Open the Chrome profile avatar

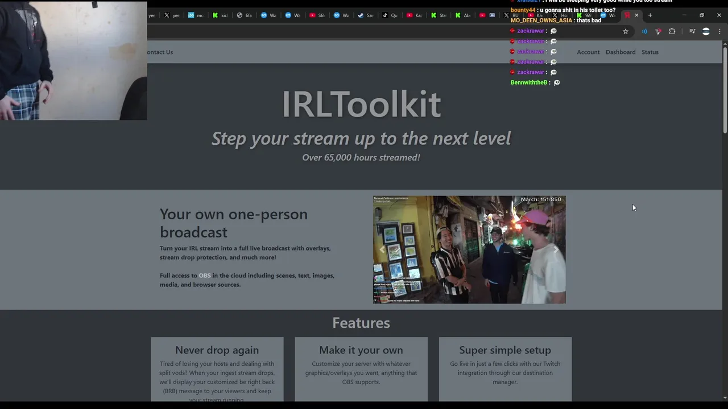706,32
